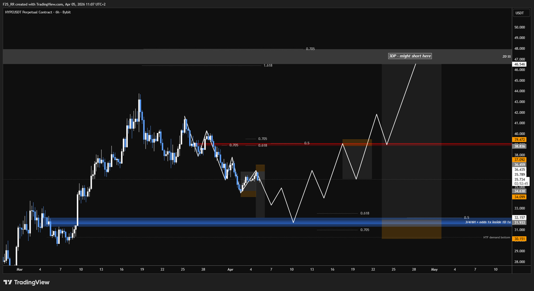This screenshot has height=291, width=534.
Task: Click the 35.789 price label
Action: [520, 174]
